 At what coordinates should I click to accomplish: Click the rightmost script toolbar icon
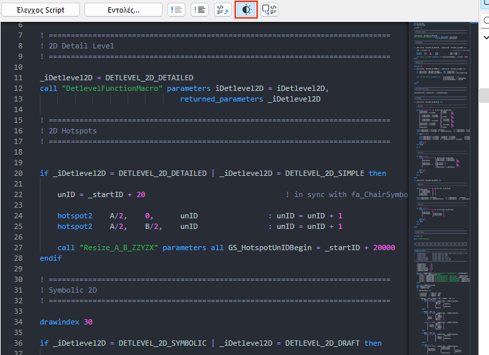pos(269,10)
